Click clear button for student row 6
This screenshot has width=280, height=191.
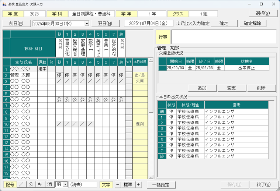128,99
